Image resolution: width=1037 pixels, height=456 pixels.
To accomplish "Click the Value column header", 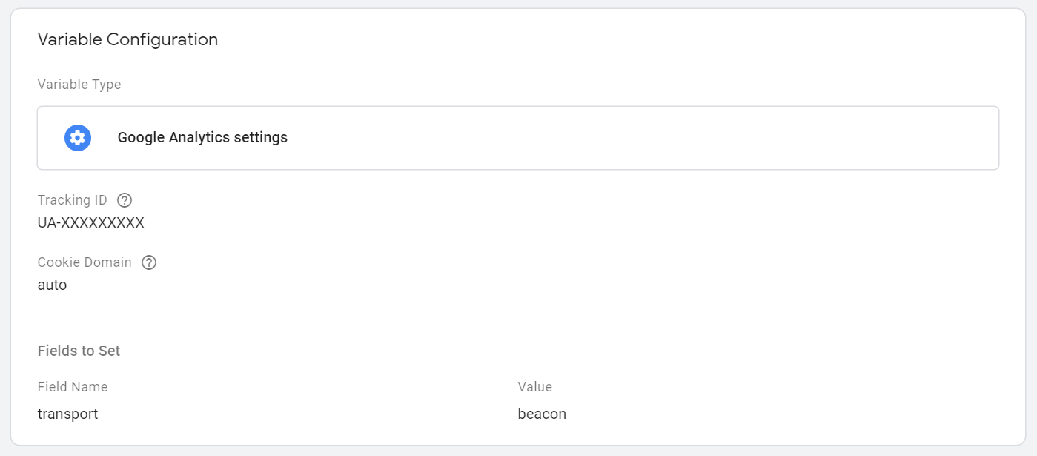I will (x=534, y=387).
